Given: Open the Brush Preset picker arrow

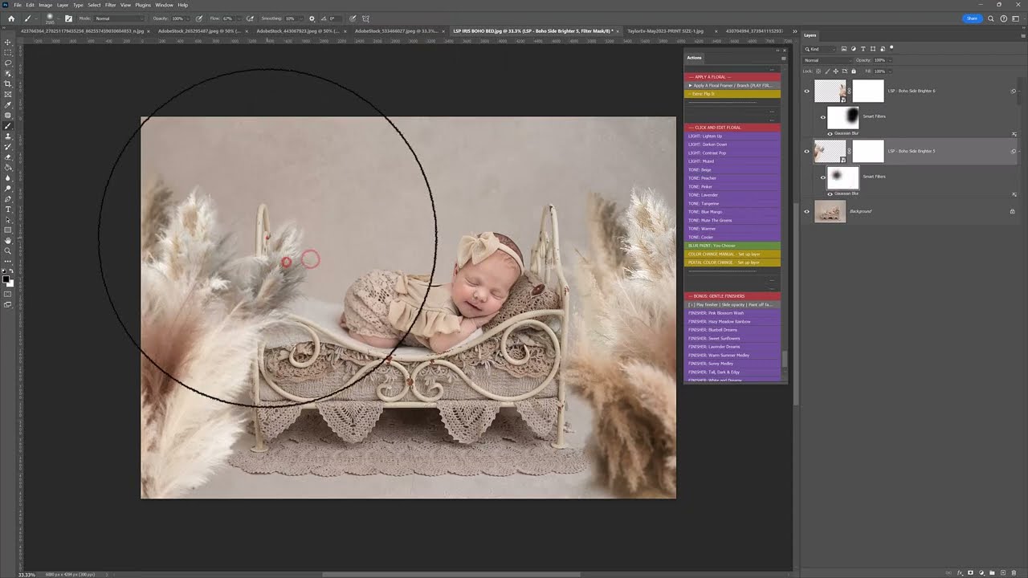Looking at the screenshot, I should tap(59, 18).
